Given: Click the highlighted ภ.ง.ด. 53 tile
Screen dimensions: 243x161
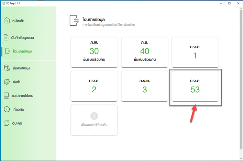Looking at the screenshot, I should [x=195, y=86].
